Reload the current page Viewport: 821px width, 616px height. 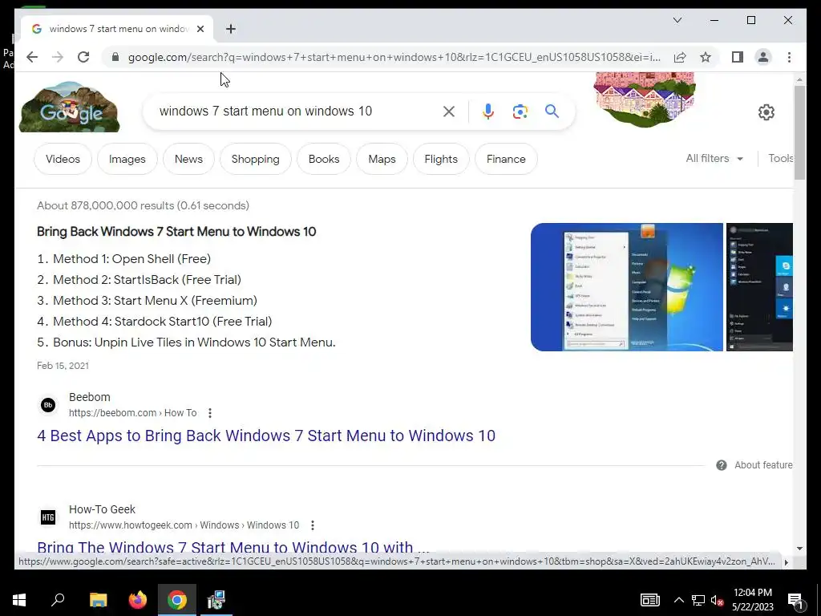[x=83, y=57]
